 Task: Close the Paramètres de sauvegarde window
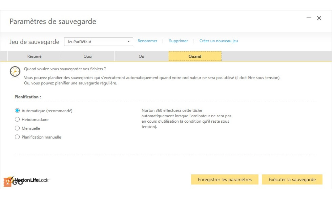click(319, 18)
